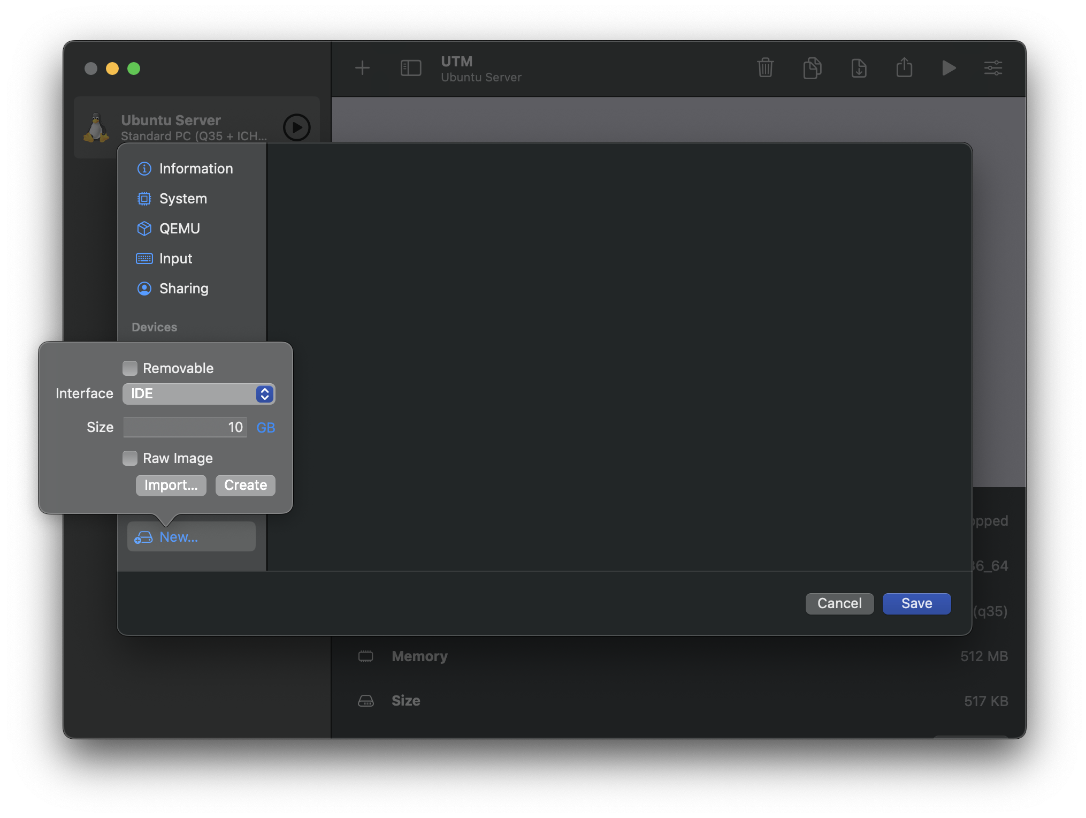
Task: Click the yellow minimize window button
Action: point(112,69)
